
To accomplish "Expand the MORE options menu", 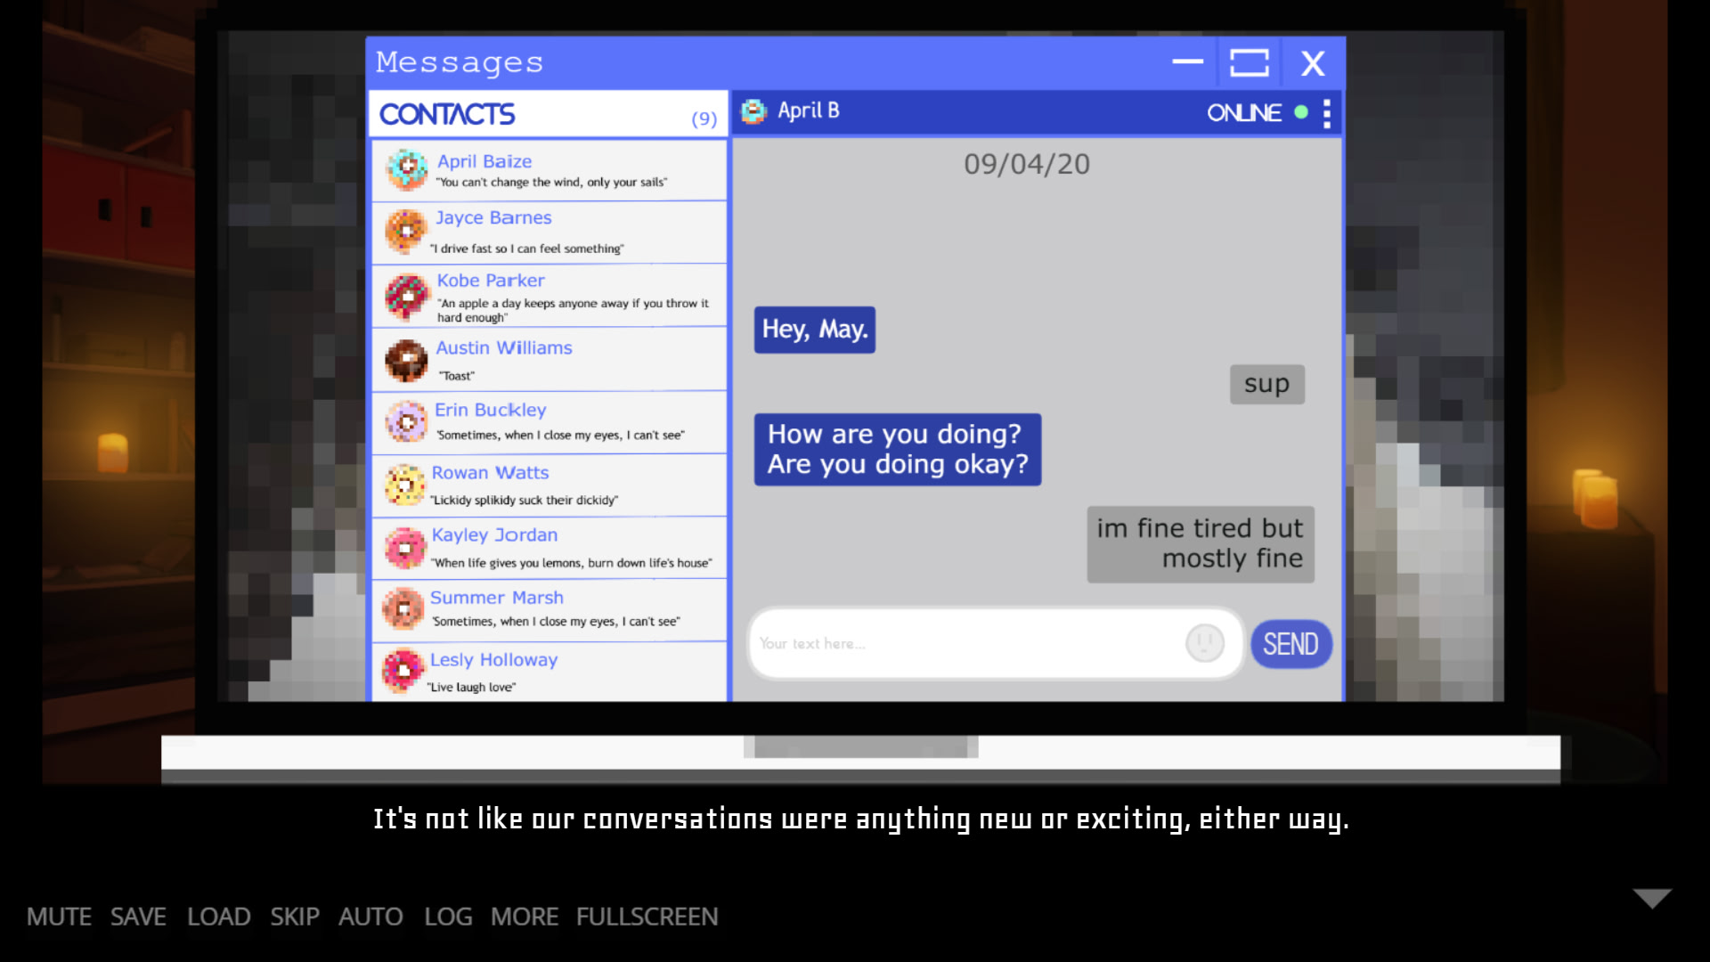I will [524, 917].
